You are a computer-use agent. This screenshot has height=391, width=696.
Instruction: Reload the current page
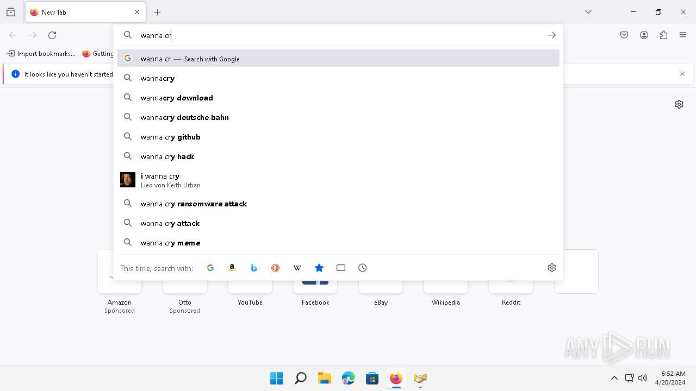click(52, 35)
